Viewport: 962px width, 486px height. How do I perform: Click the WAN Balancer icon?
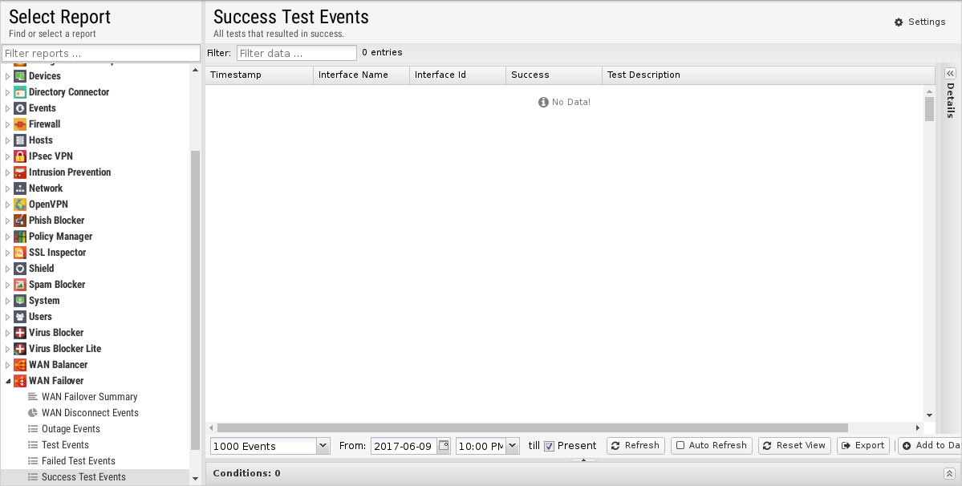pos(19,365)
